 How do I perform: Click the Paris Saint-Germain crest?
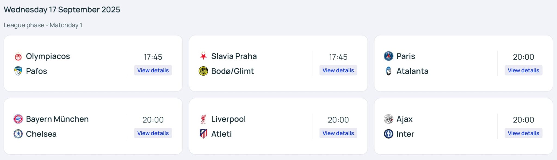point(389,56)
